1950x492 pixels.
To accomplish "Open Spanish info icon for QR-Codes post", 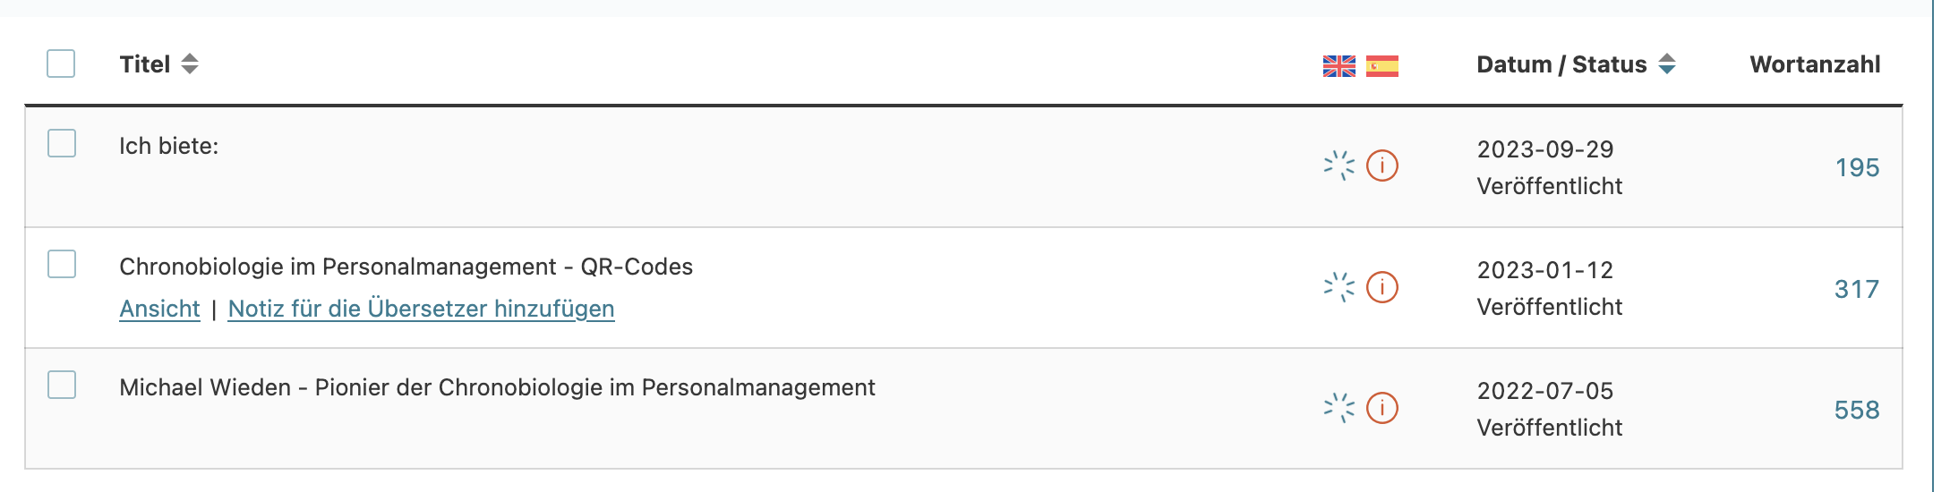I will [x=1382, y=287].
